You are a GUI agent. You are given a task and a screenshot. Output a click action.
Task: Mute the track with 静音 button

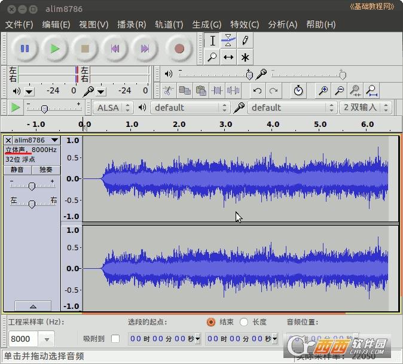click(x=18, y=169)
